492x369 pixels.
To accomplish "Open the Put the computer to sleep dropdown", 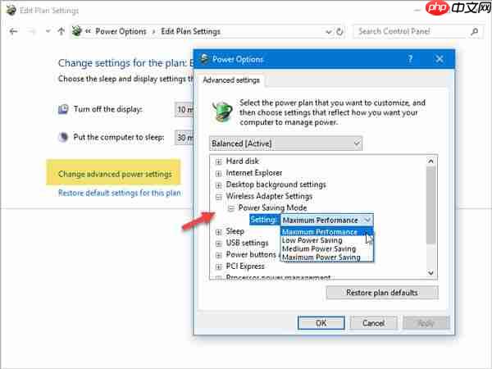I will tap(184, 138).
